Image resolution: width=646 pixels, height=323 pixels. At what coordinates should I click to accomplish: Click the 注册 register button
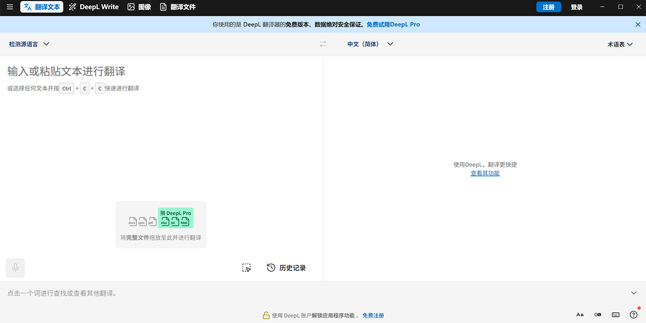549,7
